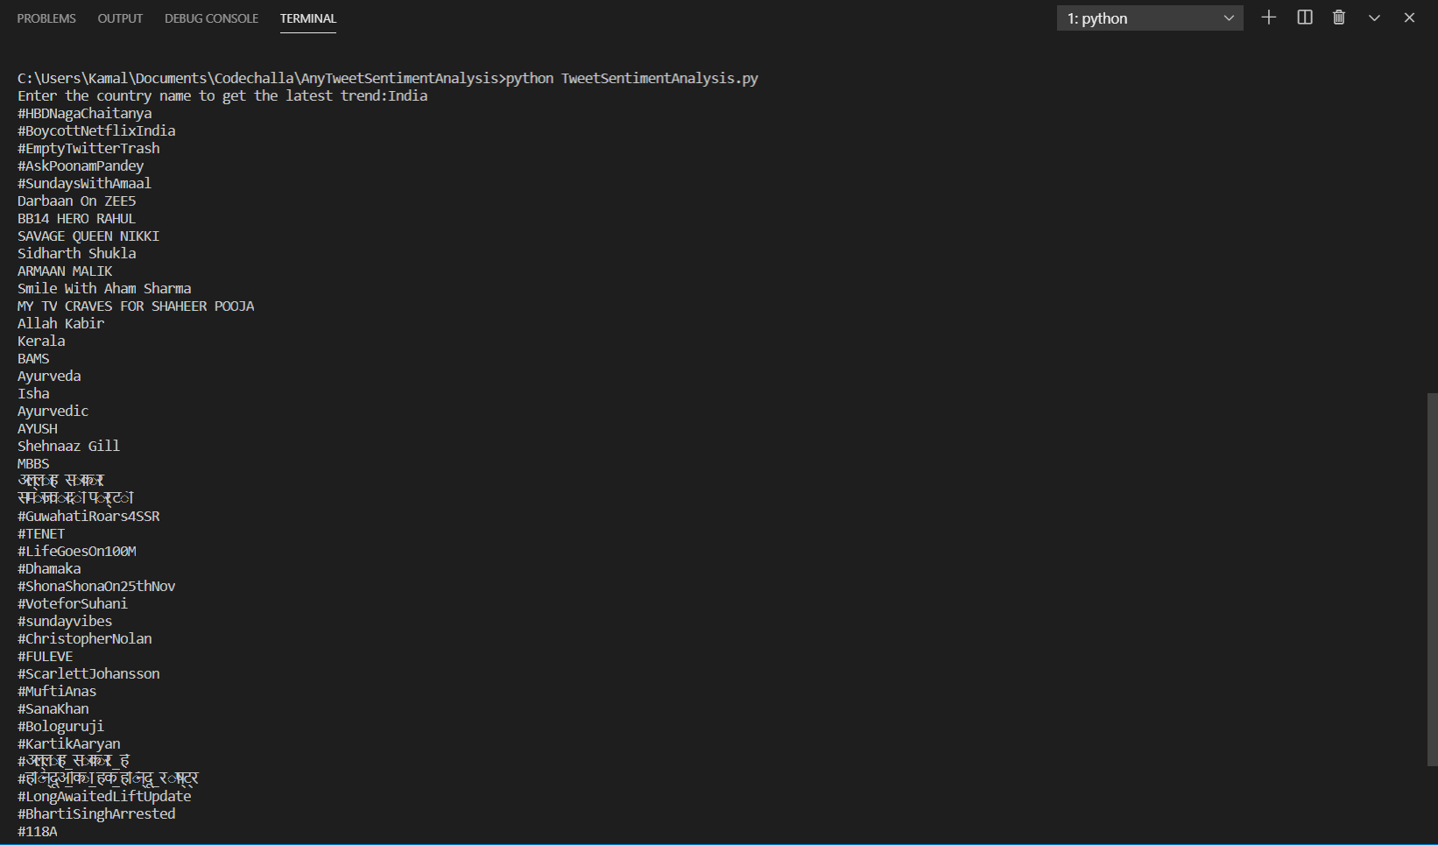1438x845 pixels.
Task: Click the #sundayvibes line
Action: pyautogui.click(x=65, y=621)
